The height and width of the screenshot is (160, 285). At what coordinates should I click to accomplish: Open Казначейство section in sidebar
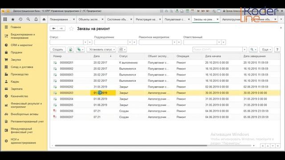point(20,96)
